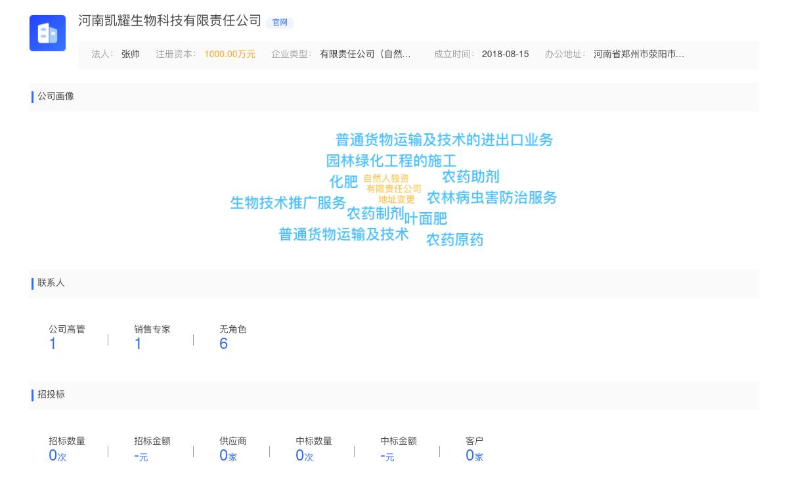Click the 农药制剂 tag
788x494 pixels.
point(376,213)
